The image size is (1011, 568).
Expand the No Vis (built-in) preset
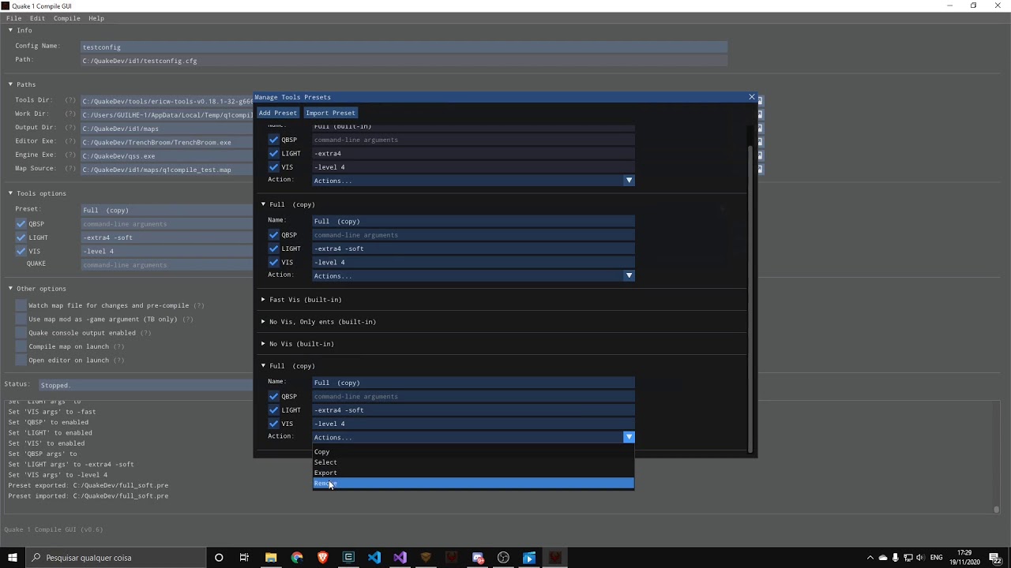click(x=264, y=344)
